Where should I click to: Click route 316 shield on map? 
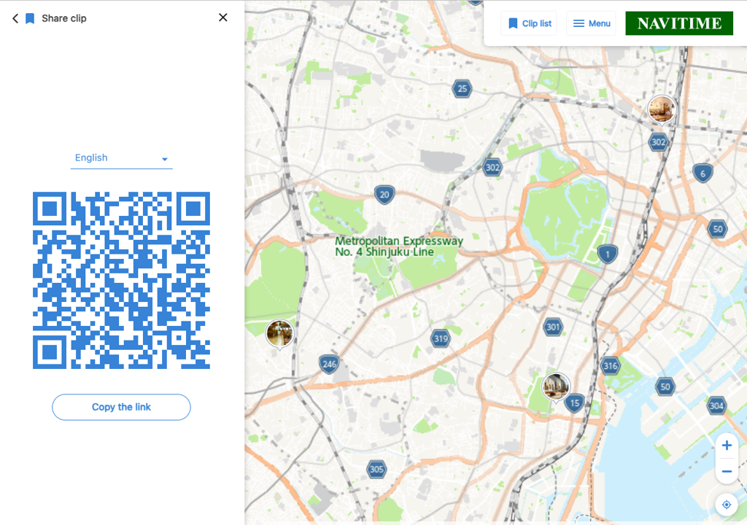[611, 366]
